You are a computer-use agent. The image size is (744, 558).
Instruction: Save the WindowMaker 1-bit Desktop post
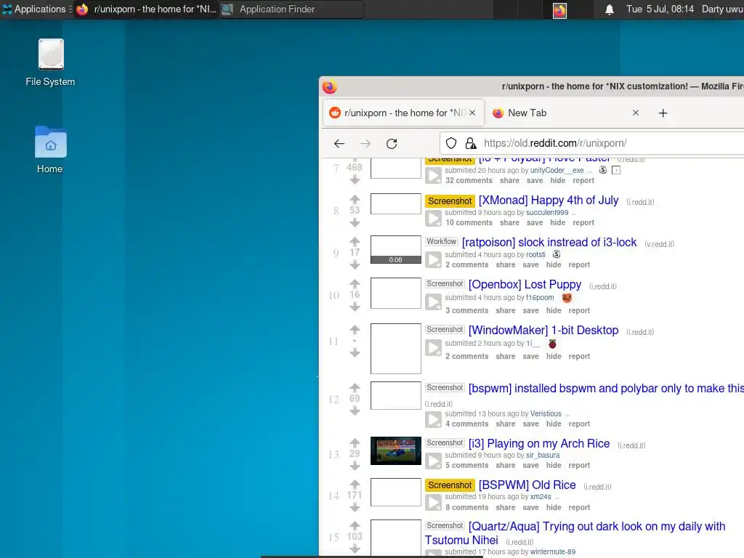[530, 356]
